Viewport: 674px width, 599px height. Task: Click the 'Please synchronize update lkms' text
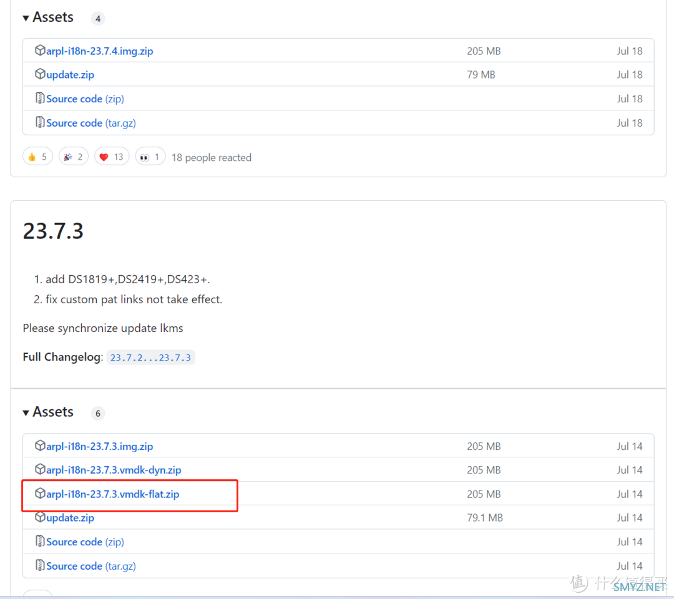tap(103, 328)
